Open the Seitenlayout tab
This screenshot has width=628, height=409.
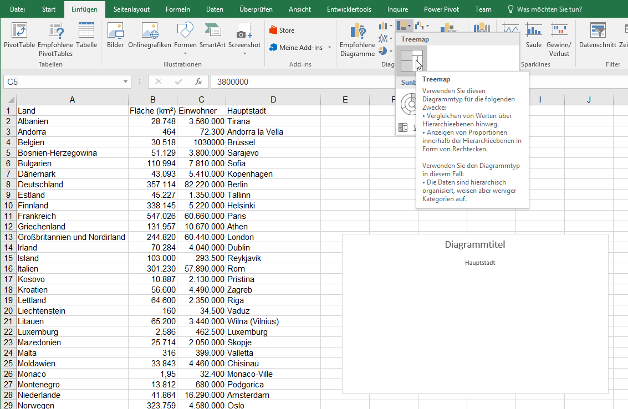132,9
